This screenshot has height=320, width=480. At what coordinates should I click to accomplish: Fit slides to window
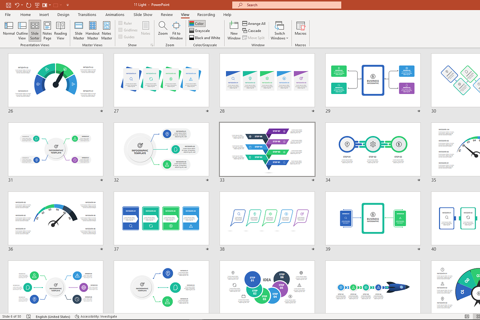coord(176,31)
